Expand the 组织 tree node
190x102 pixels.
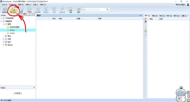click(x=4, y=42)
